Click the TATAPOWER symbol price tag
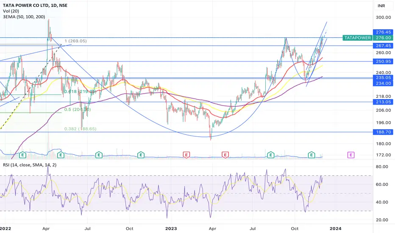The image size is (395, 233). tap(357, 38)
